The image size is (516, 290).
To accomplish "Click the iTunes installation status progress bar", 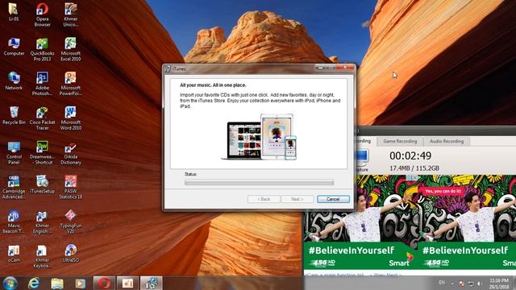I will [x=259, y=183].
